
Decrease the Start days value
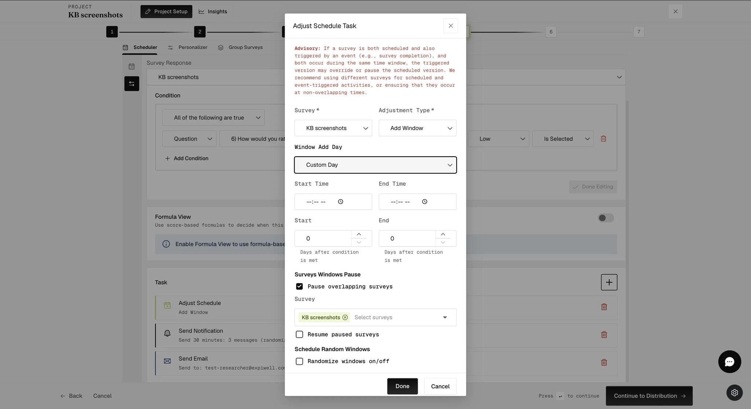coord(359,242)
